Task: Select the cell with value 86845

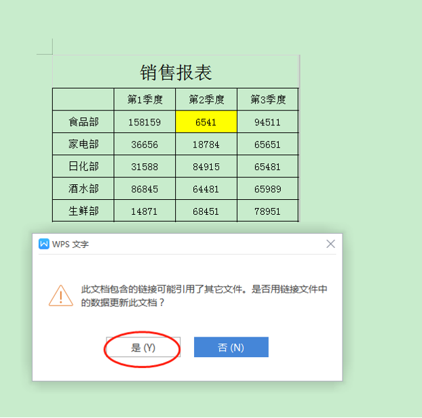Action: [x=145, y=189]
